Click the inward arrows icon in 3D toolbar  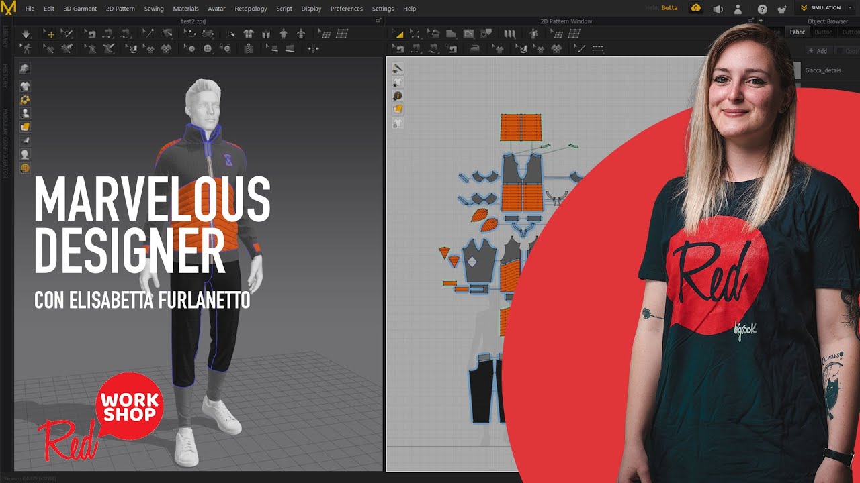pos(313,48)
